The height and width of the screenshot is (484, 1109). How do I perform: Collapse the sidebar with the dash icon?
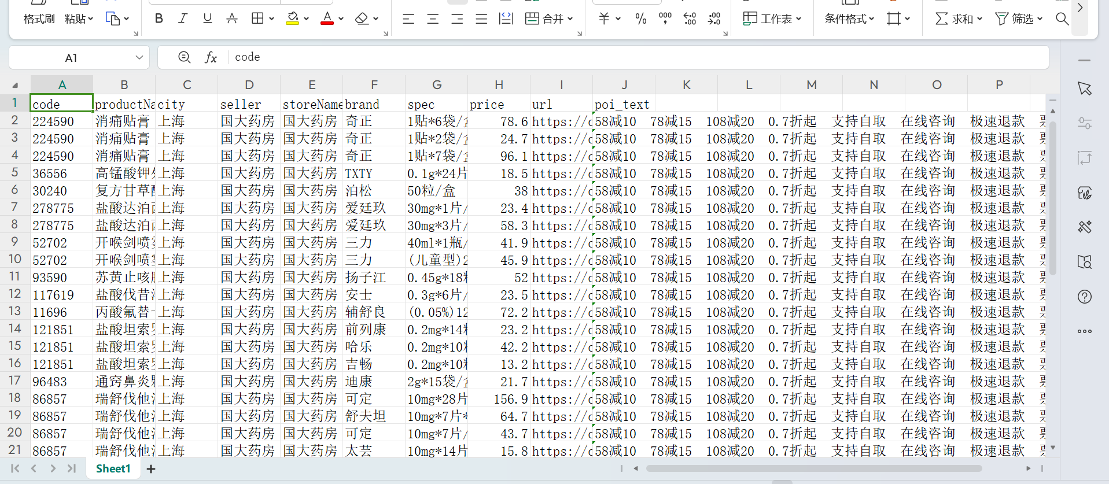point(1085,60)
